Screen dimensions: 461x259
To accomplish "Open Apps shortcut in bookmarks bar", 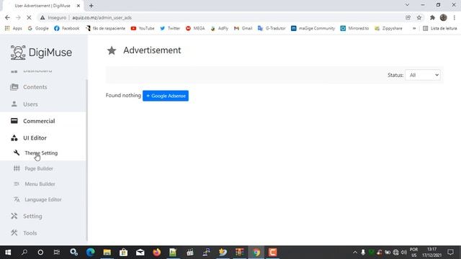I will coord(13,28).
